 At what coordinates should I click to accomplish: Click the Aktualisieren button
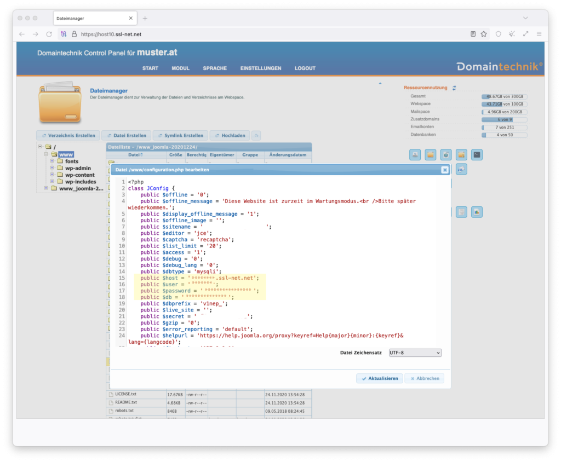(379, 378)
